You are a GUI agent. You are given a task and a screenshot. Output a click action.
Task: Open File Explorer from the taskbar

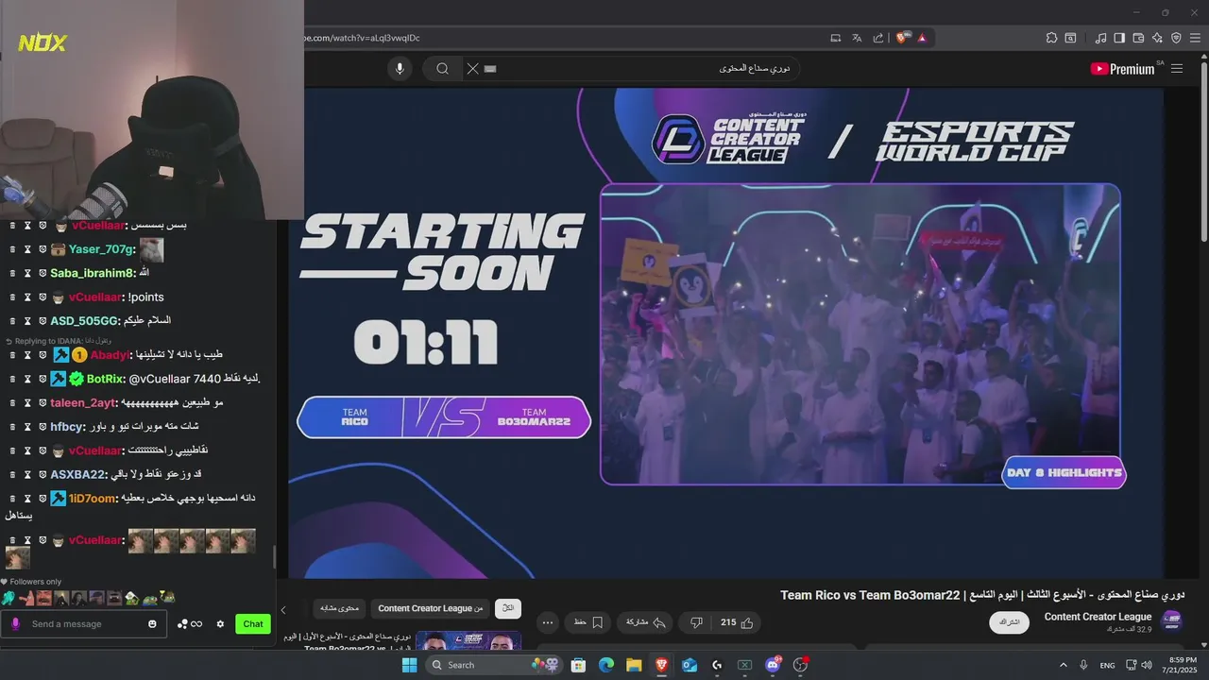[634, 665]
